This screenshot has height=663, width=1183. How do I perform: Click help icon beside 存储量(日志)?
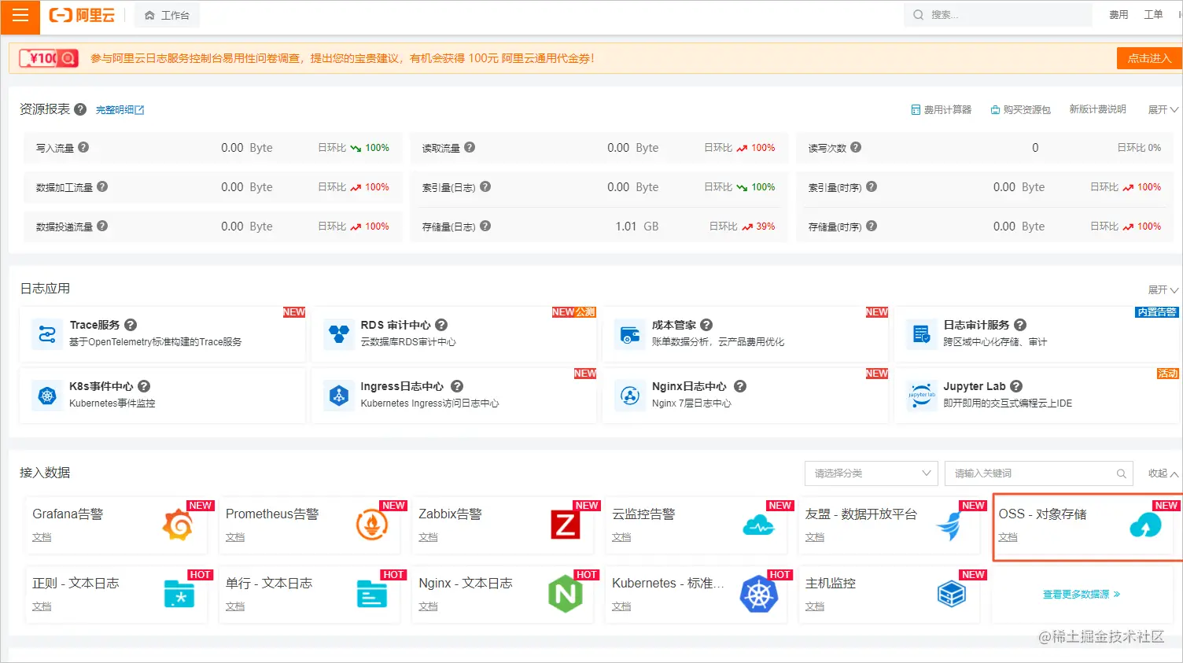(x=485, y=226)
